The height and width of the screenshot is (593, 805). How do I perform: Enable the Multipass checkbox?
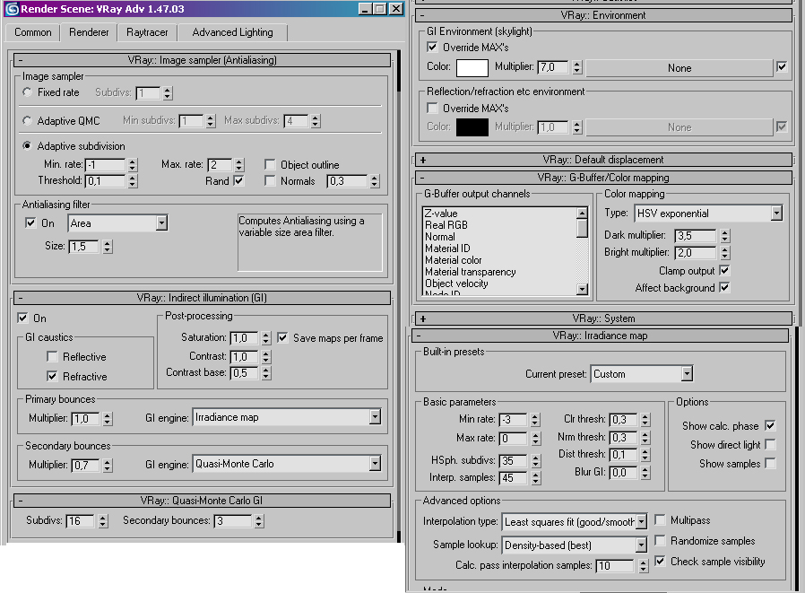(x=660, y=519)
